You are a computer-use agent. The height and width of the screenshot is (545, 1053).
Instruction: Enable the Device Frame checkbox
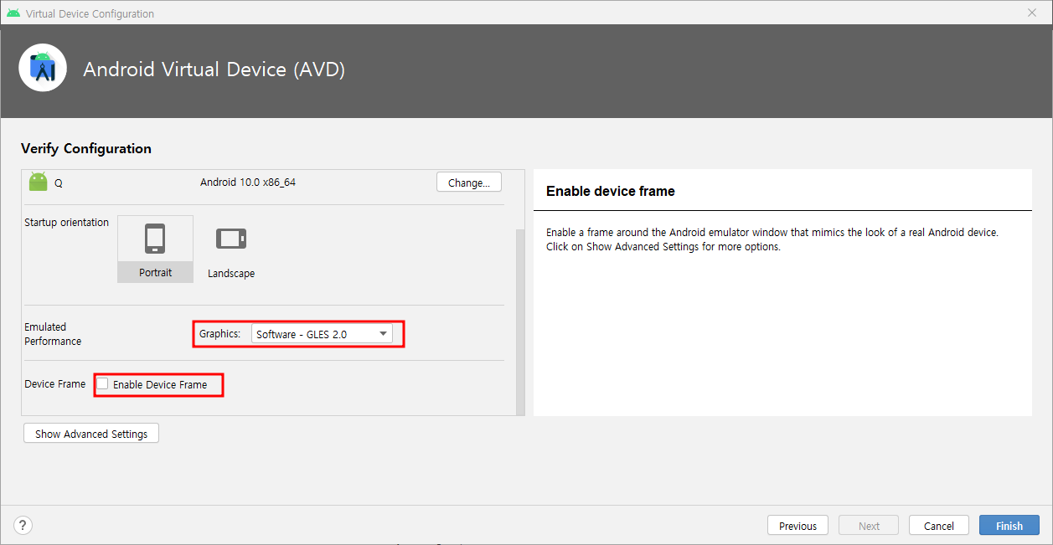pyautogui.click(x=102, y=384)
